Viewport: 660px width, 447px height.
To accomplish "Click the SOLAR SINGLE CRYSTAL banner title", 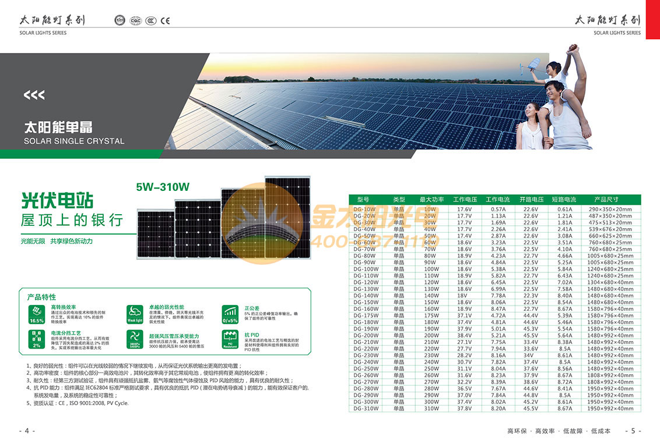I will pos(74,141).
